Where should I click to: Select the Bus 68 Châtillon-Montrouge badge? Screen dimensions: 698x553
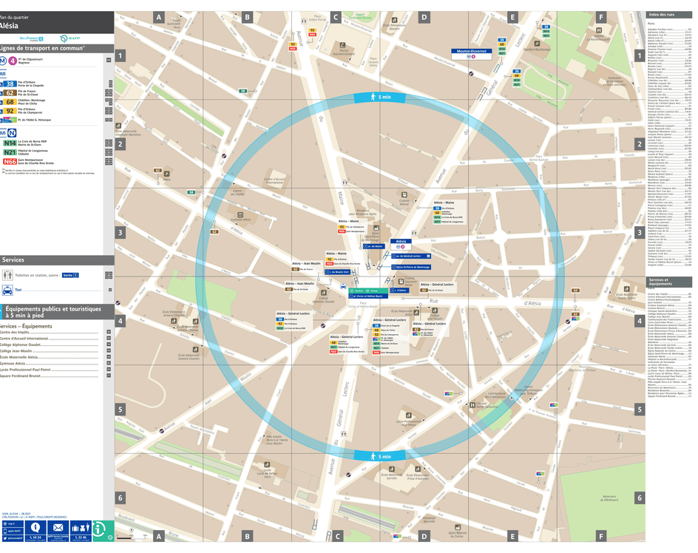click(10, 101)
